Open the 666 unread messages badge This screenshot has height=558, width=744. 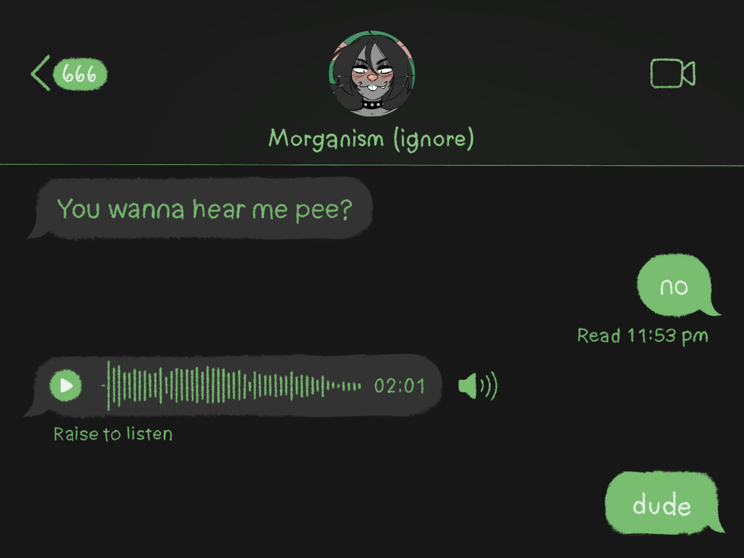point(80,74)
